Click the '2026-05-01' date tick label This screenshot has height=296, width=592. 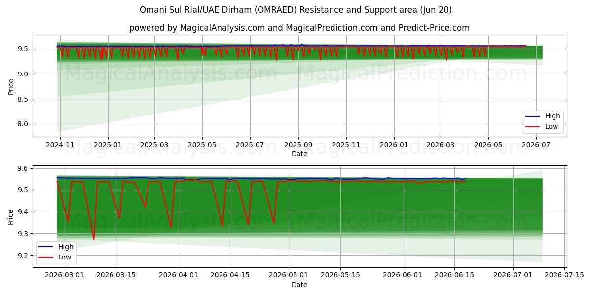tap(289, 275)
